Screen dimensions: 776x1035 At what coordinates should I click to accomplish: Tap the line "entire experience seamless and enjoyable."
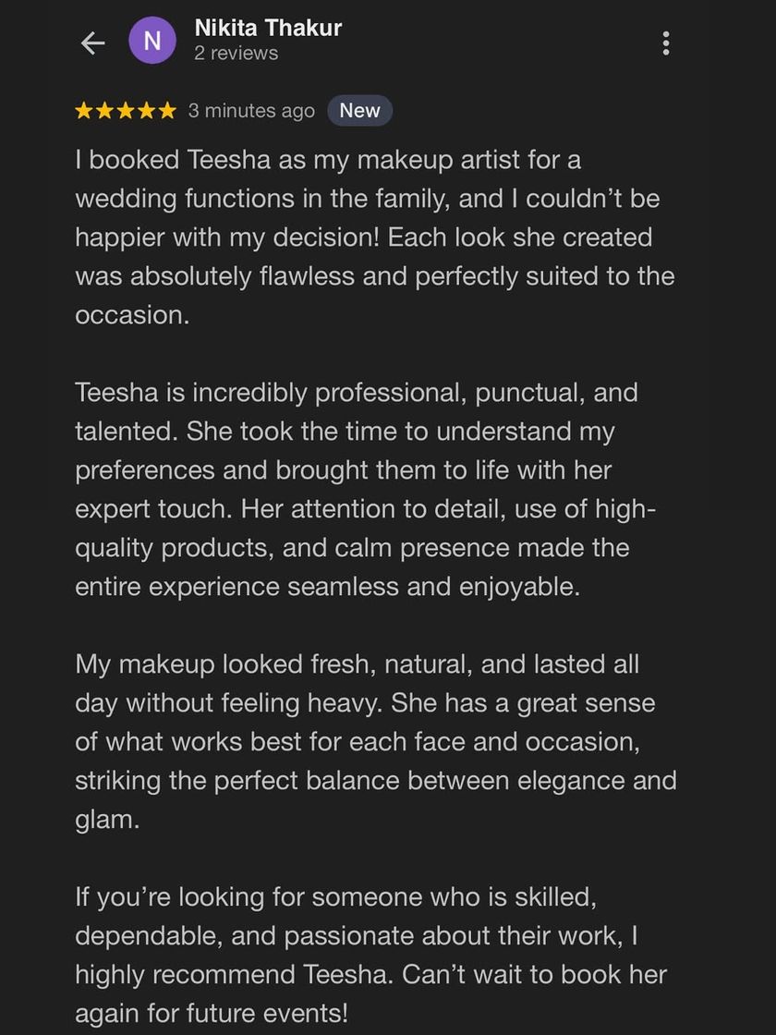(x=327, y=587)
